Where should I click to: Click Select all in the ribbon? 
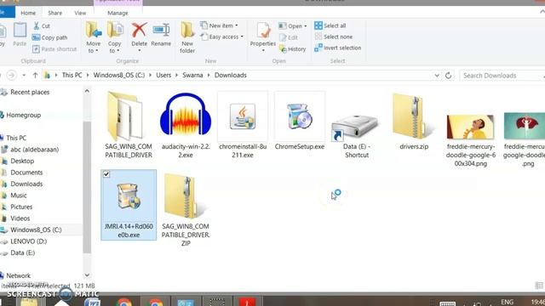point(330,25)
